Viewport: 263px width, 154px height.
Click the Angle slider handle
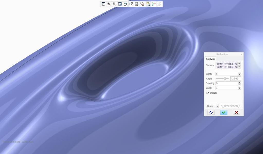pyautogui.click(x=225, y=79)
